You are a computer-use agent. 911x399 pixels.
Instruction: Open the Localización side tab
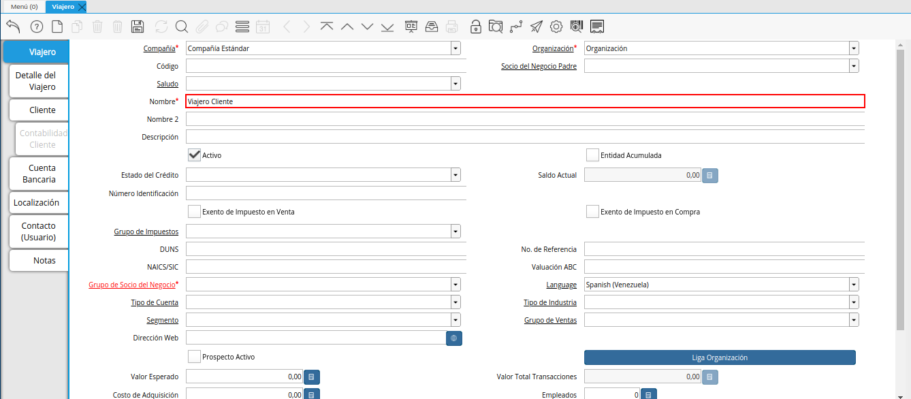[x=37, y=202]
